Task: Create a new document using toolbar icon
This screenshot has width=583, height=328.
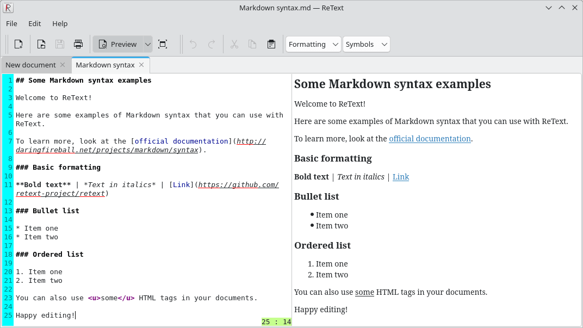Action: click(x=18, y=44)
